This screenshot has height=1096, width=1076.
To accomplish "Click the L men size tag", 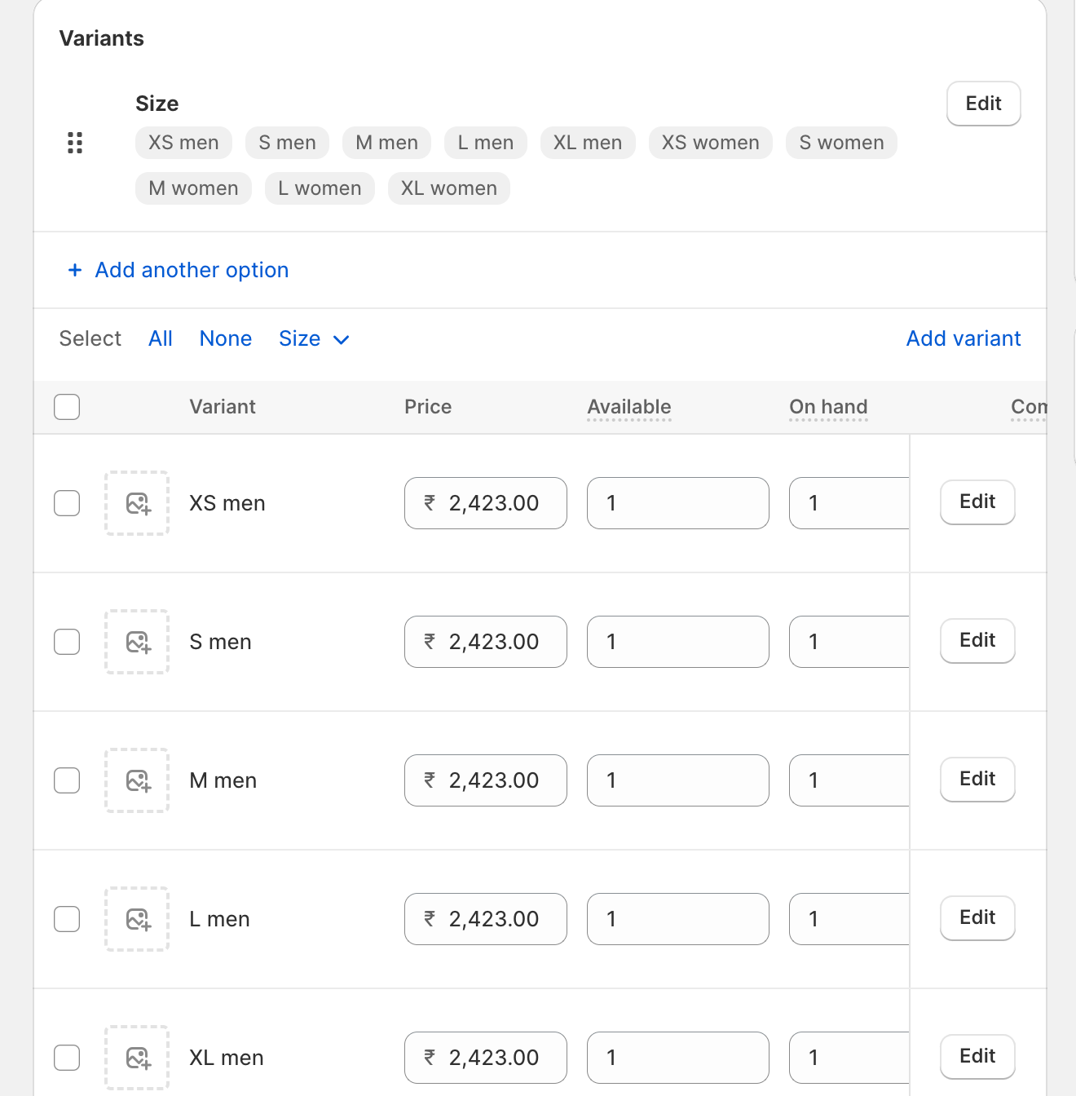I will [x=486, y=143].
